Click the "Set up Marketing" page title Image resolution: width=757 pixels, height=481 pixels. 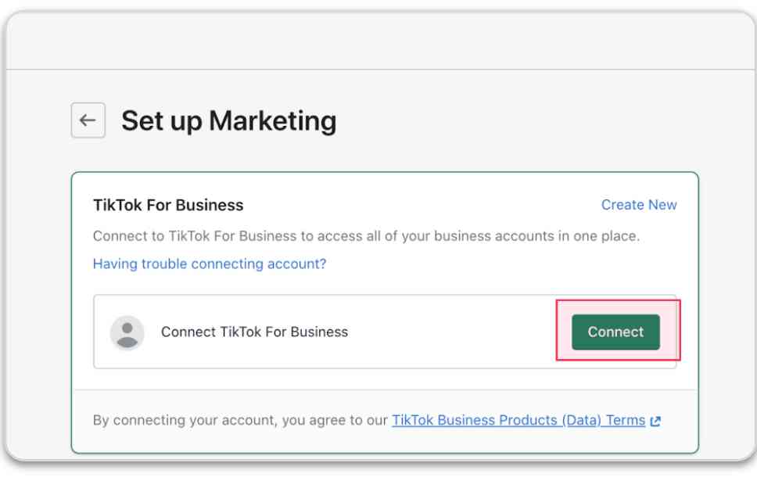point(229,120)
